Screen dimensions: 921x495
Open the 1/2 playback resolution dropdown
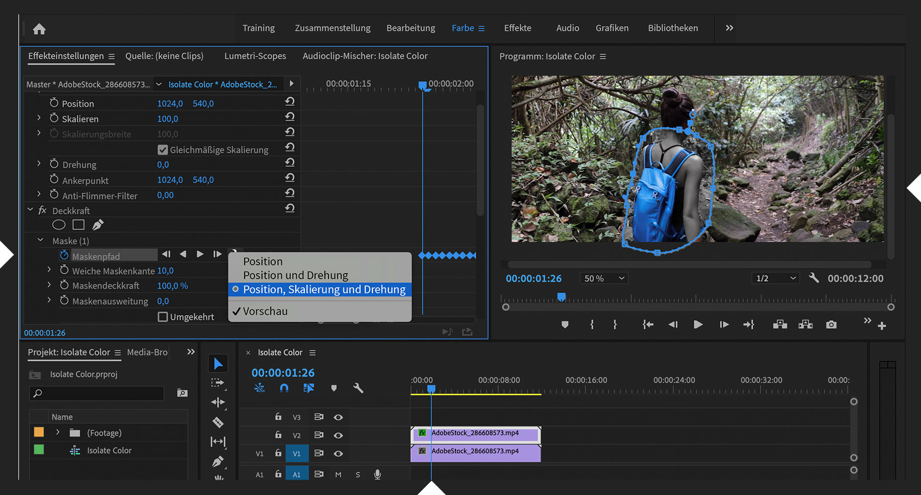point(776,278)
